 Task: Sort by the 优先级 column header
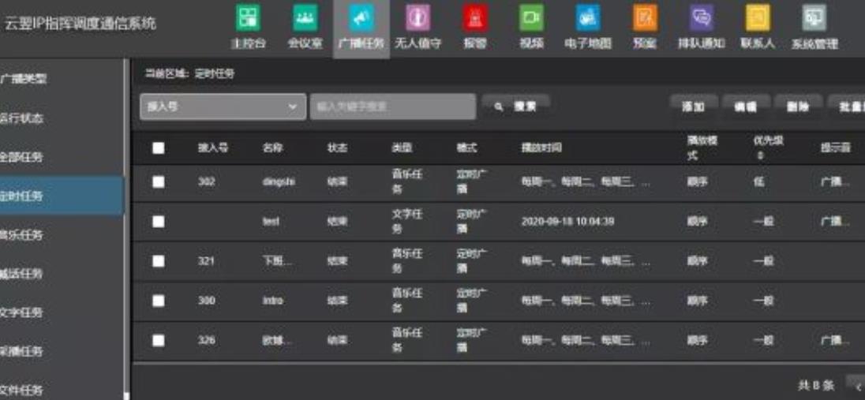click(x=768, y=148)
